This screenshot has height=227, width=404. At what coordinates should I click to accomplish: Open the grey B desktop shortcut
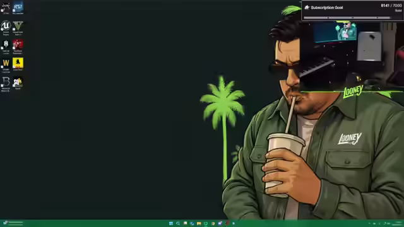[6, 84]
